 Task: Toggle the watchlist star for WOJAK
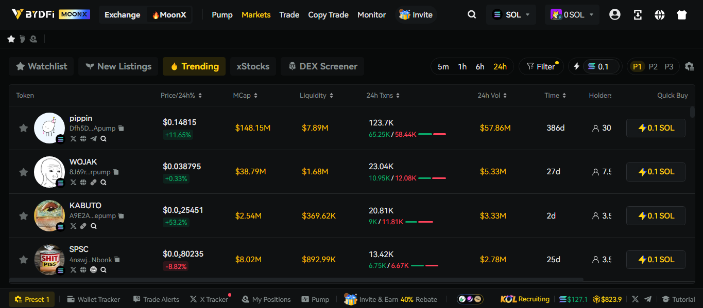pos(23,172)
